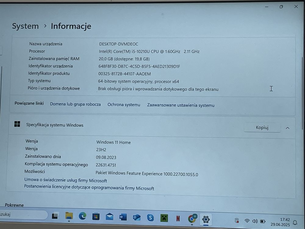
Task: Launch Netflix from the taskbar
Action: [x=178, y=219]
